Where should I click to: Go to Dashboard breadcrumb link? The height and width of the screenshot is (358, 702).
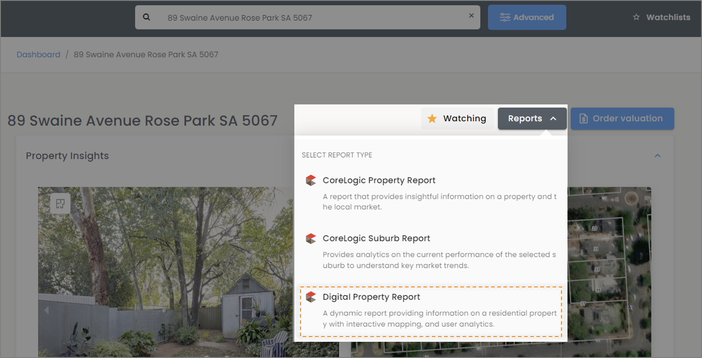39,54
